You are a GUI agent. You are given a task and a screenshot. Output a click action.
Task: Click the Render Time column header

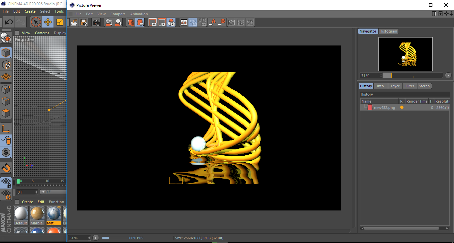[x=417, y=101]
